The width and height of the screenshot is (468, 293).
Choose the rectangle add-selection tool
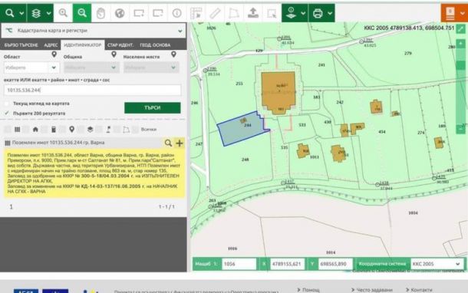click(x=139, y=14)
